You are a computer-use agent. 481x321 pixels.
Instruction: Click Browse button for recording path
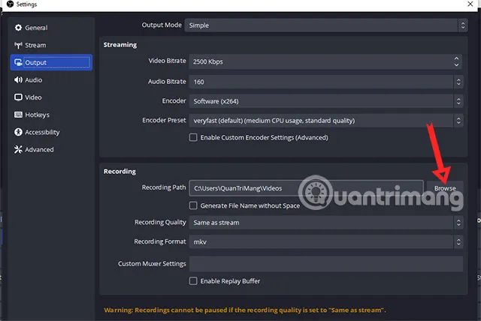tap(445, 188)
